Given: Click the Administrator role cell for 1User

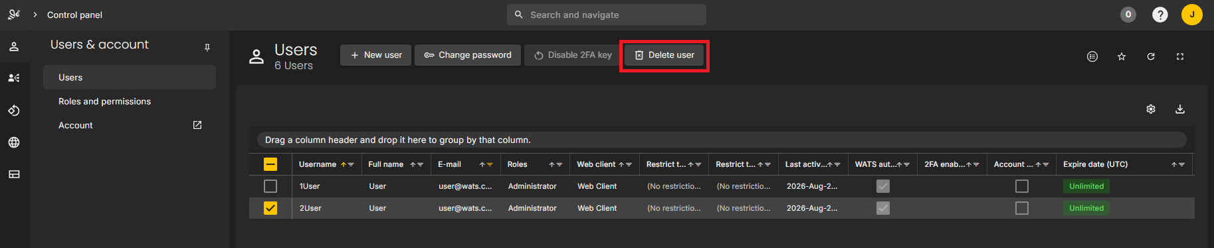Looking at the screenshot, I should (x=532, y=186).
